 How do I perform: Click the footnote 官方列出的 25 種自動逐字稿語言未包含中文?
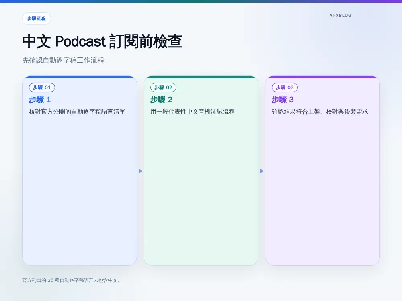(71, 280)
